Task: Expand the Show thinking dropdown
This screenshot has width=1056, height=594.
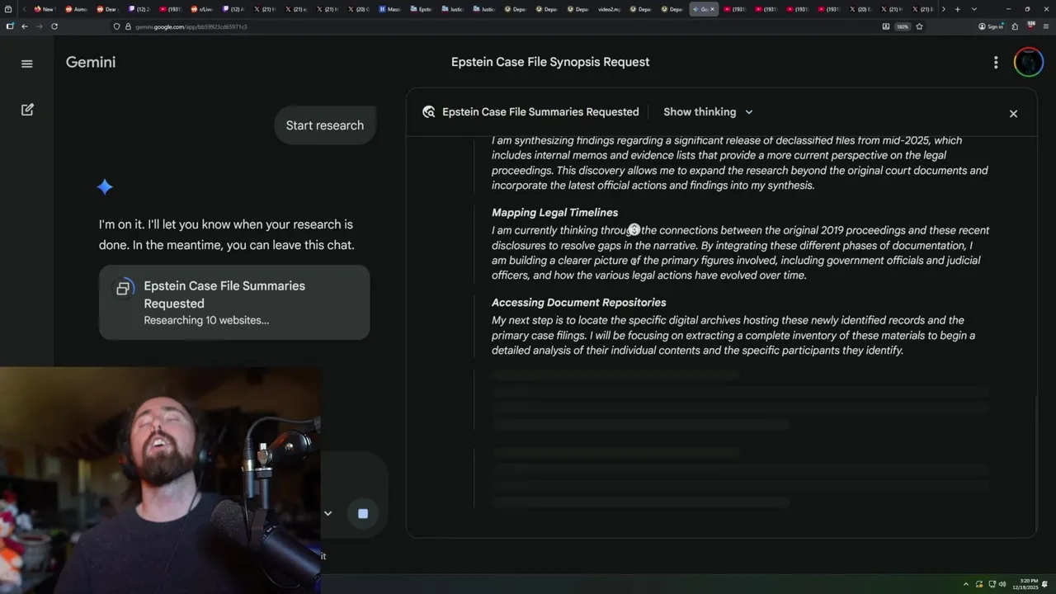Action: pos(708,112)
